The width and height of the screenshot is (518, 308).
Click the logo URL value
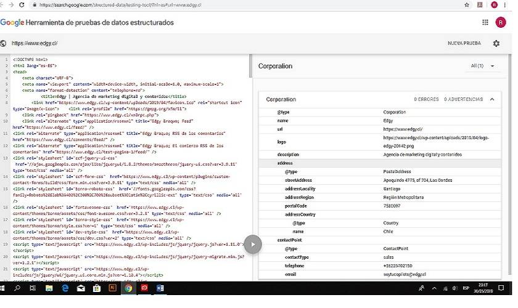tap(436, 142)
